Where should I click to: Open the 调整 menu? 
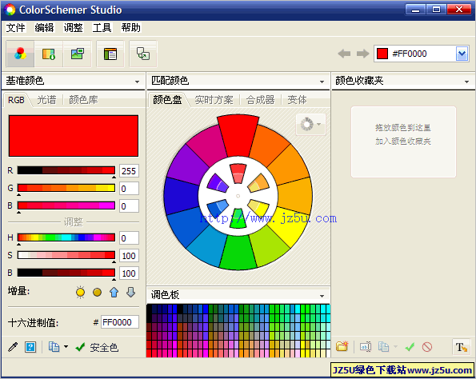point(73,28)
